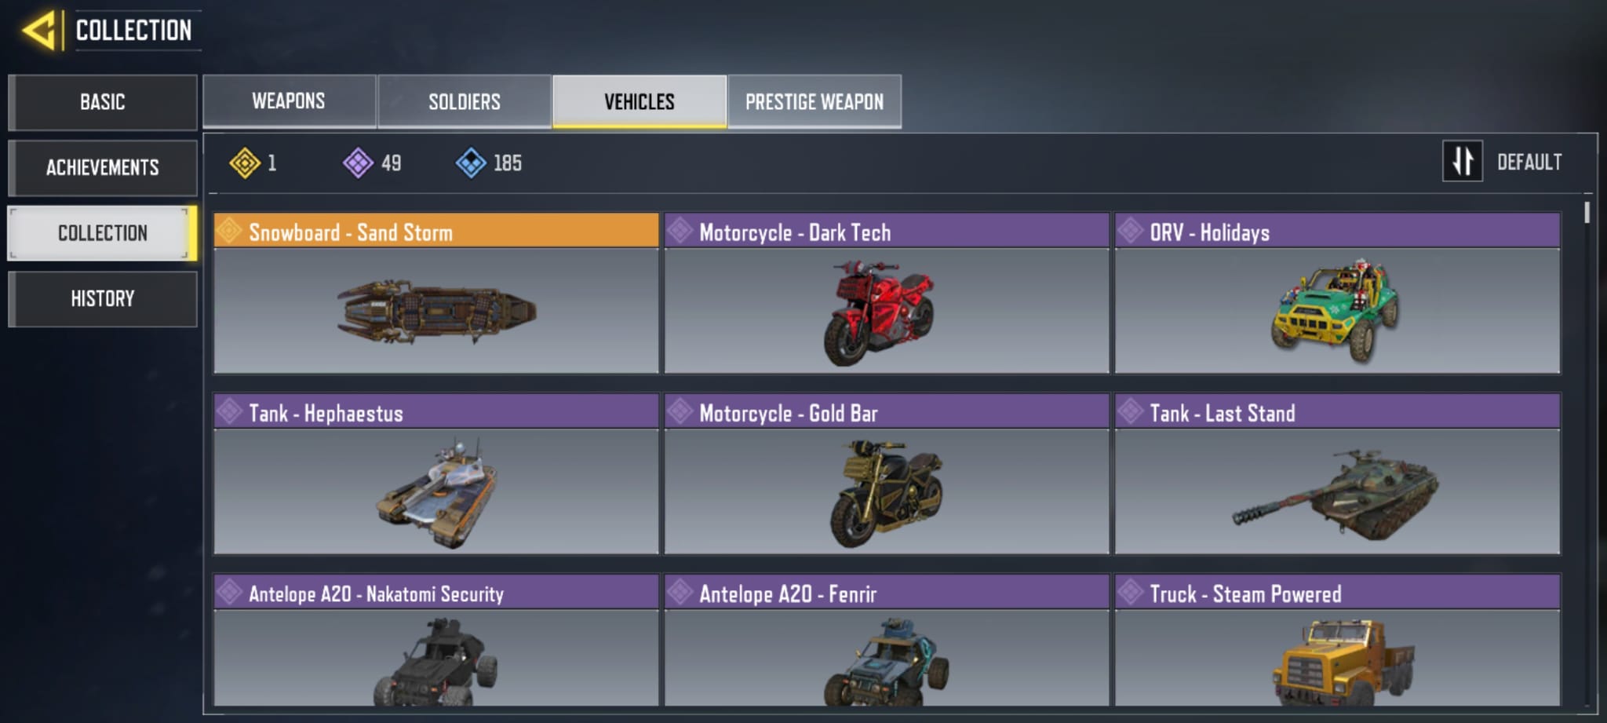The width and height of the screenshot is (1607, 723).
Task: Click rarity diamond icon on ORV - Holidays
Action: click(1130, 231)
